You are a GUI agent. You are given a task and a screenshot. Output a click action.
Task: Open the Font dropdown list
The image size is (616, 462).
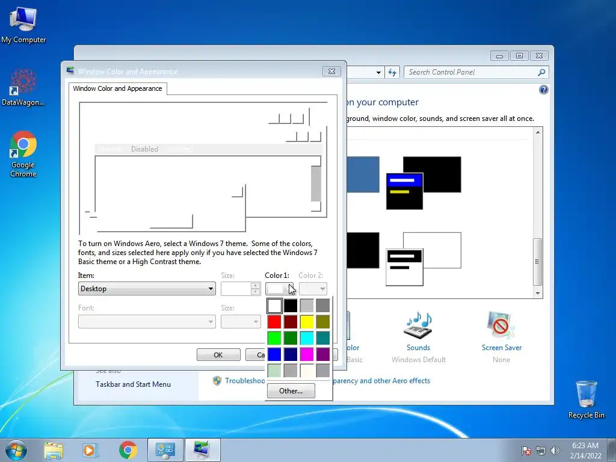147,322
